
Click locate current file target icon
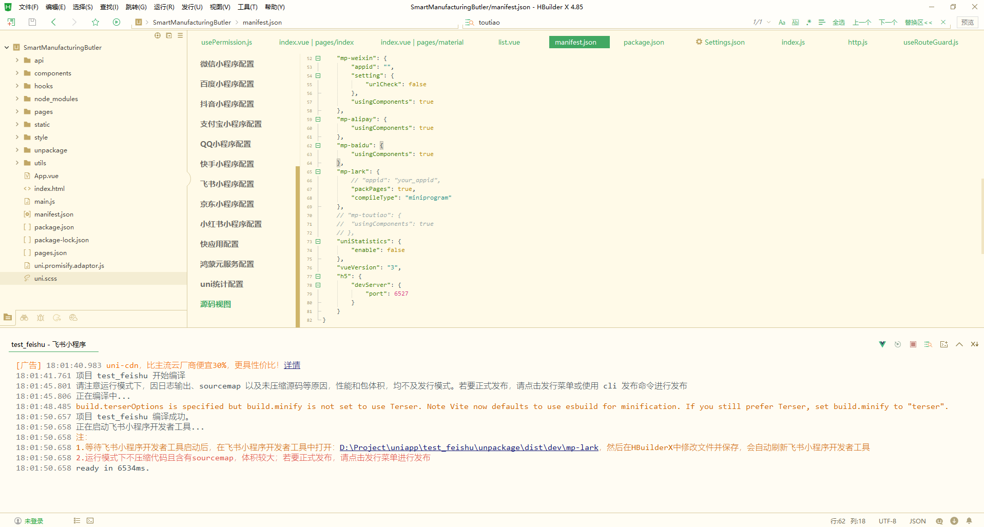coord(158,35)
